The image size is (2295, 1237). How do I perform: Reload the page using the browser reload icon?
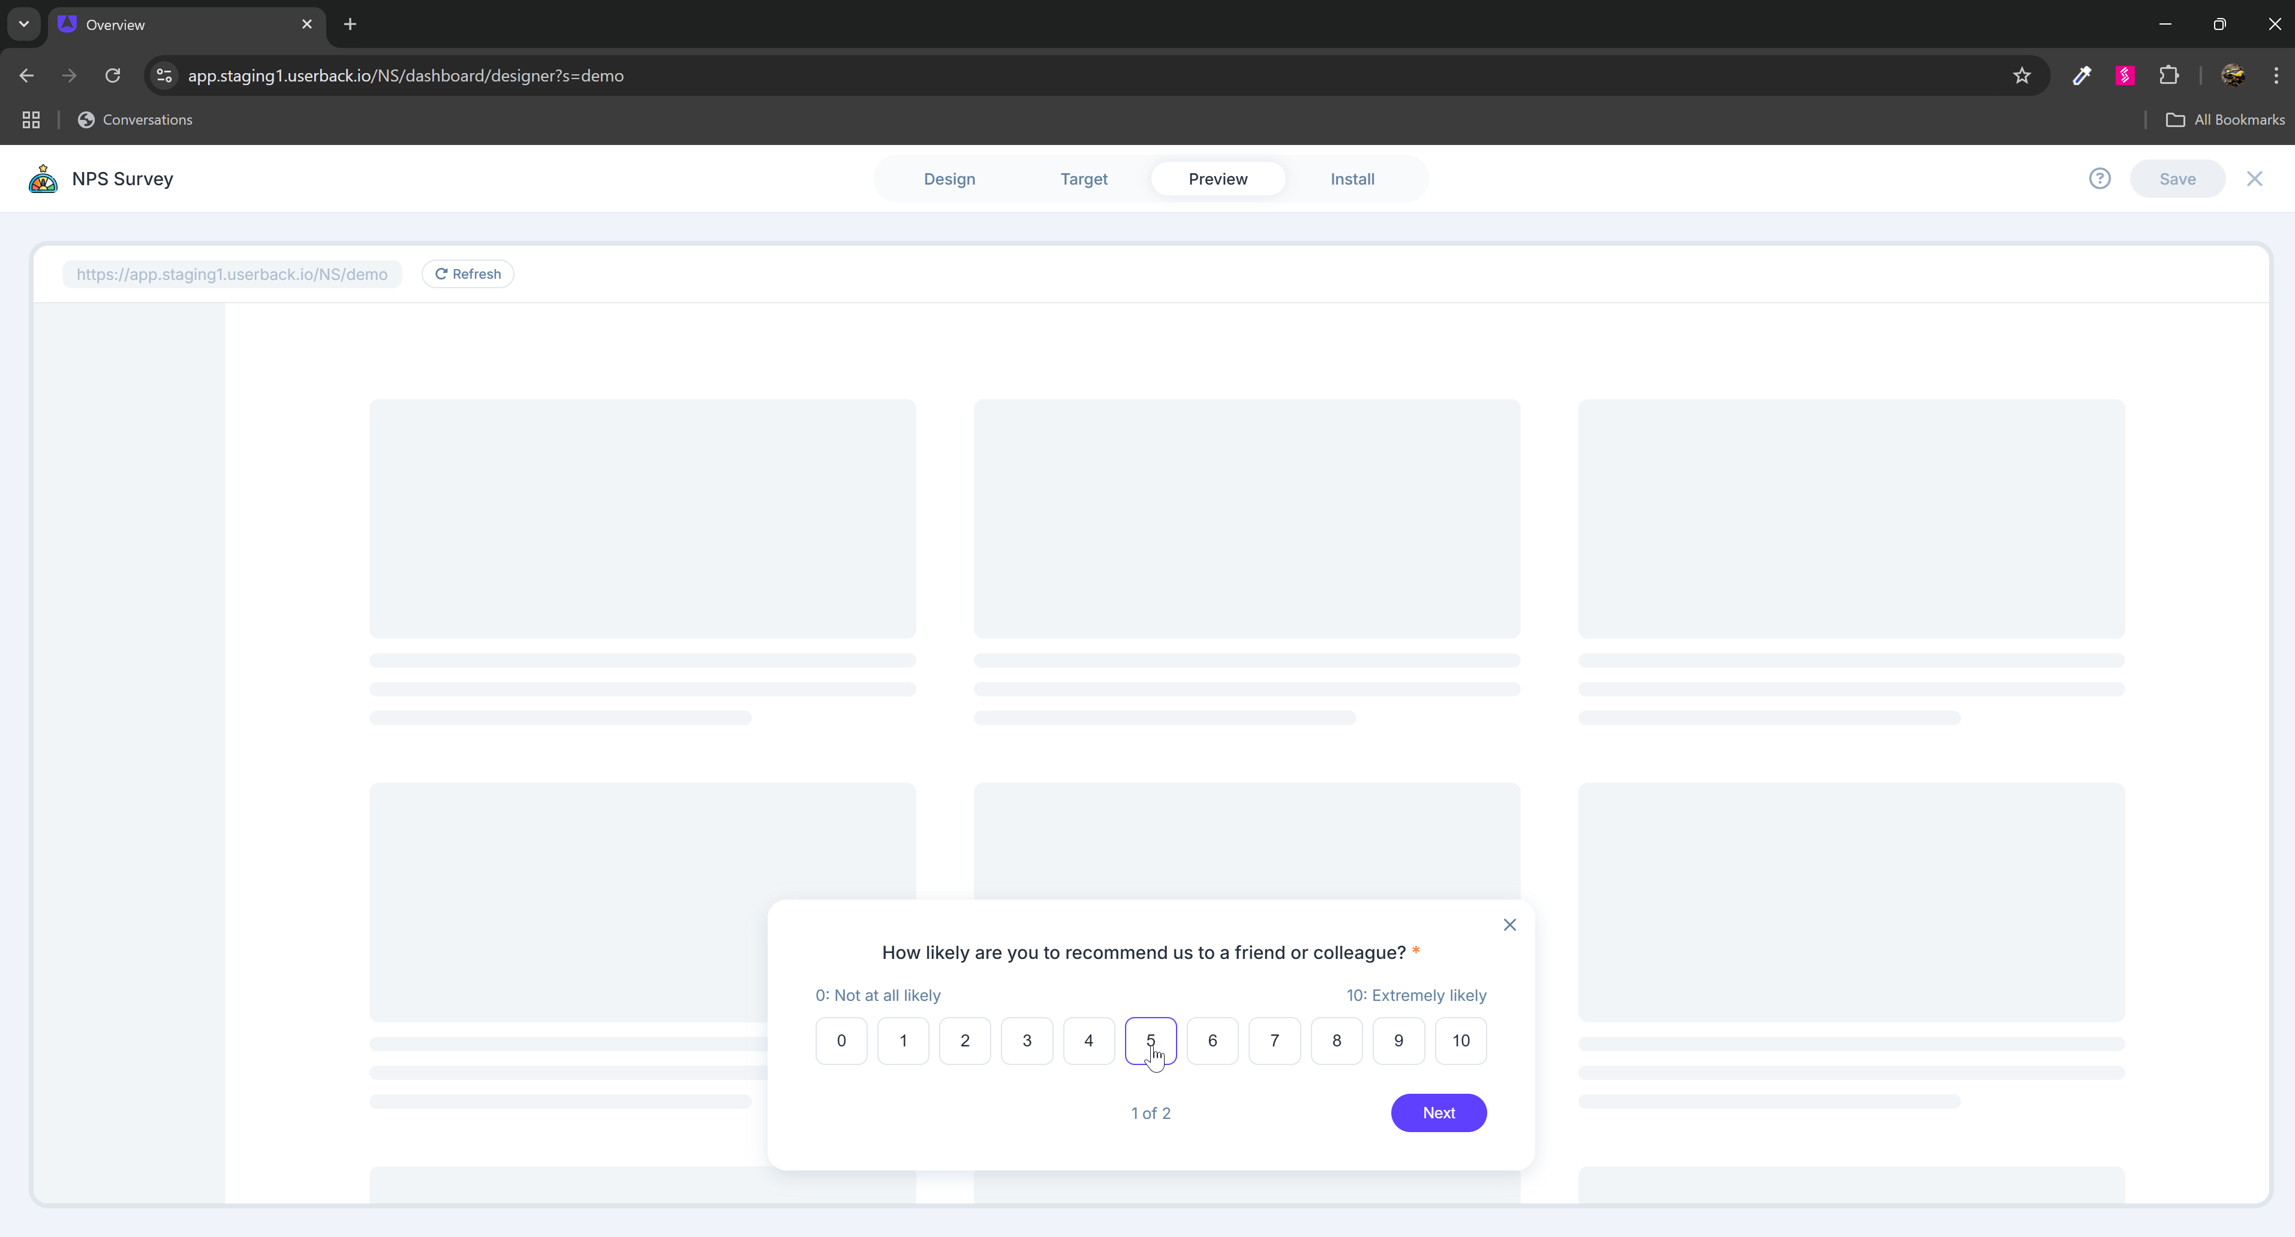click(112, 76)
